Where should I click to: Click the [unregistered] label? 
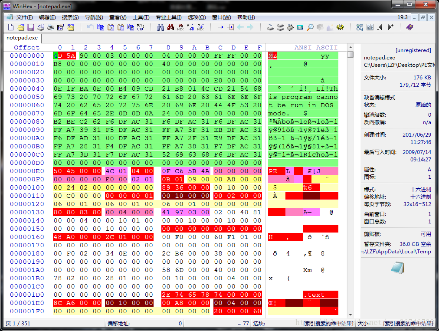[413, 50]
